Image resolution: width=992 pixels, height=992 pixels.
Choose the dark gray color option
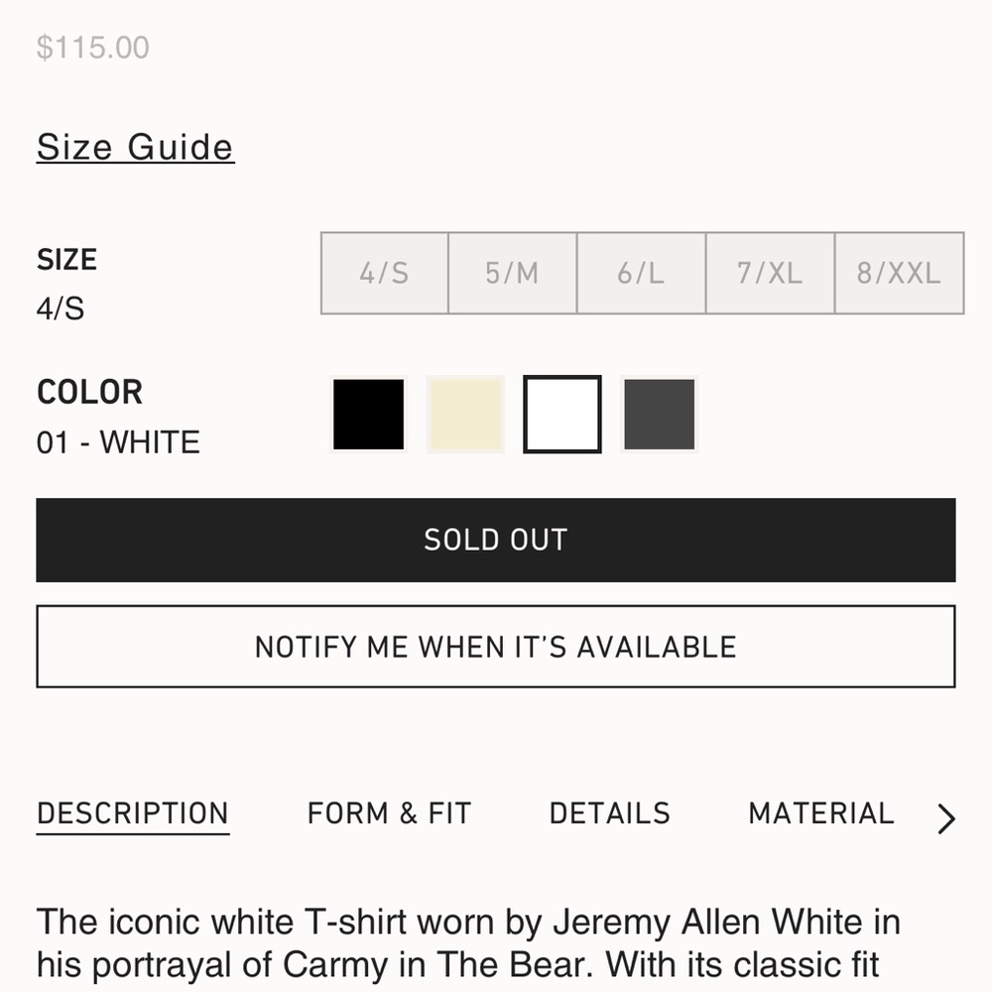pos(660,414)
